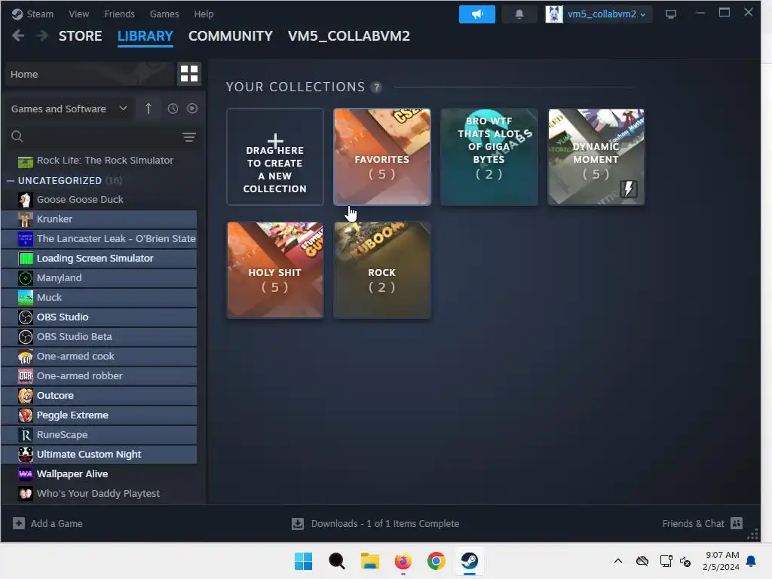Open the Holy Shit collection
Screen dimensions: 772x579
click(274, 270)
